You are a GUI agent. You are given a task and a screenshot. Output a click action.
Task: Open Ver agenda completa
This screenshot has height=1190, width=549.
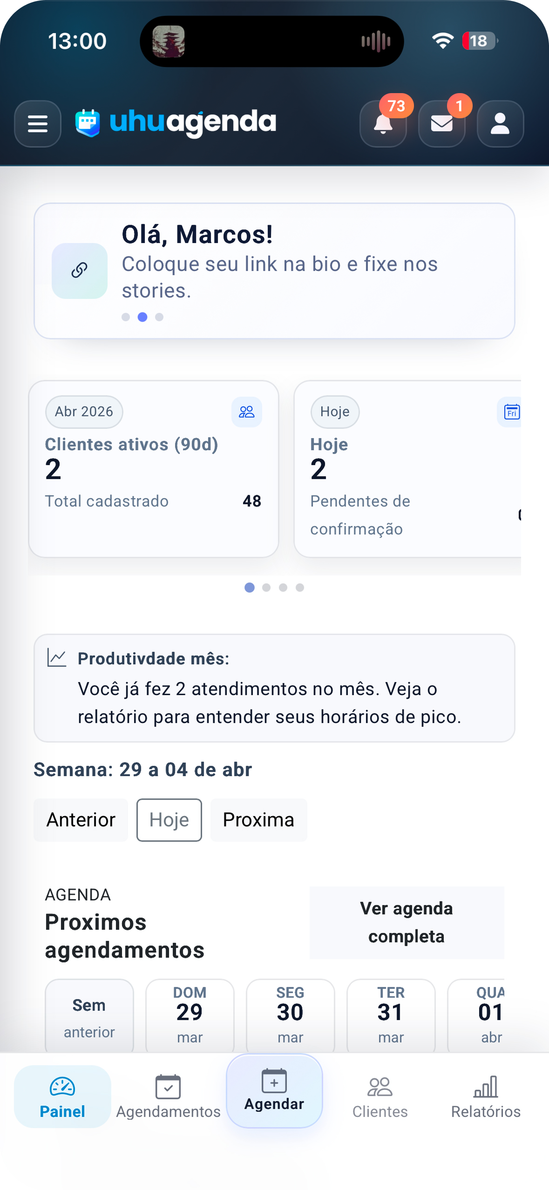coord(407,922)
